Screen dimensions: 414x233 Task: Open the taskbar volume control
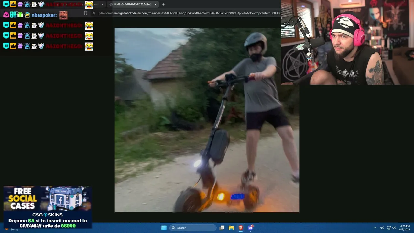pyautogui.click(x=382, y=228)
